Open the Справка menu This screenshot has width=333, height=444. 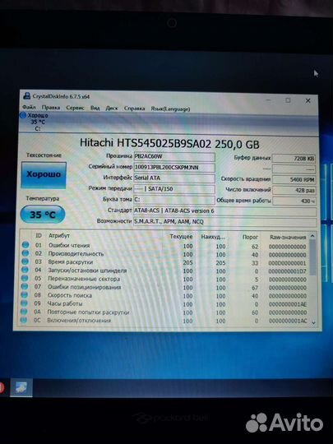[x=134, y=109]
